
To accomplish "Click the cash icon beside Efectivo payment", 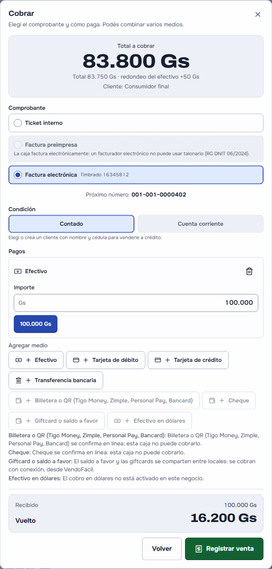I will [17, 271].
